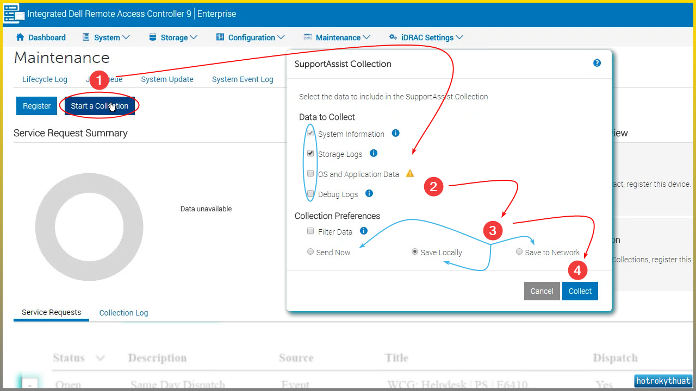Image resolution: width=696 pixels, height=391 pixels.
Task: Switch to the Collection Log tab
Action: tap(123, 313)
